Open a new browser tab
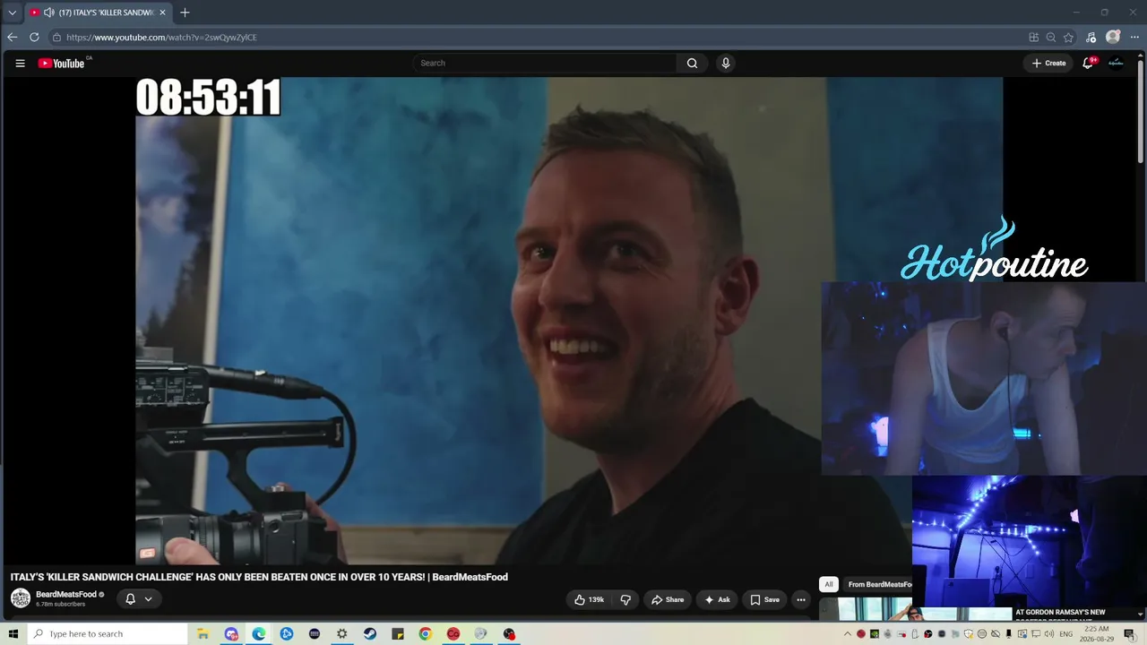The height and width of the screenshot is (645, 1147). (x=185, y=13)
